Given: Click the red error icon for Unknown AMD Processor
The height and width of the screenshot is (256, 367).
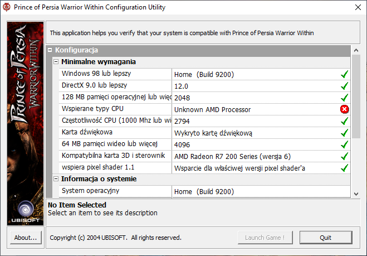Looking at the screenshot, I should [344, 109].
